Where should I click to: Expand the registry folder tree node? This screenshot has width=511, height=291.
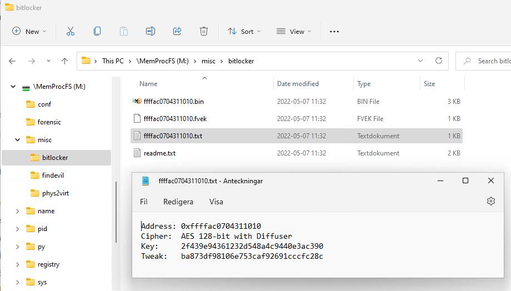(x=18, y=264)
